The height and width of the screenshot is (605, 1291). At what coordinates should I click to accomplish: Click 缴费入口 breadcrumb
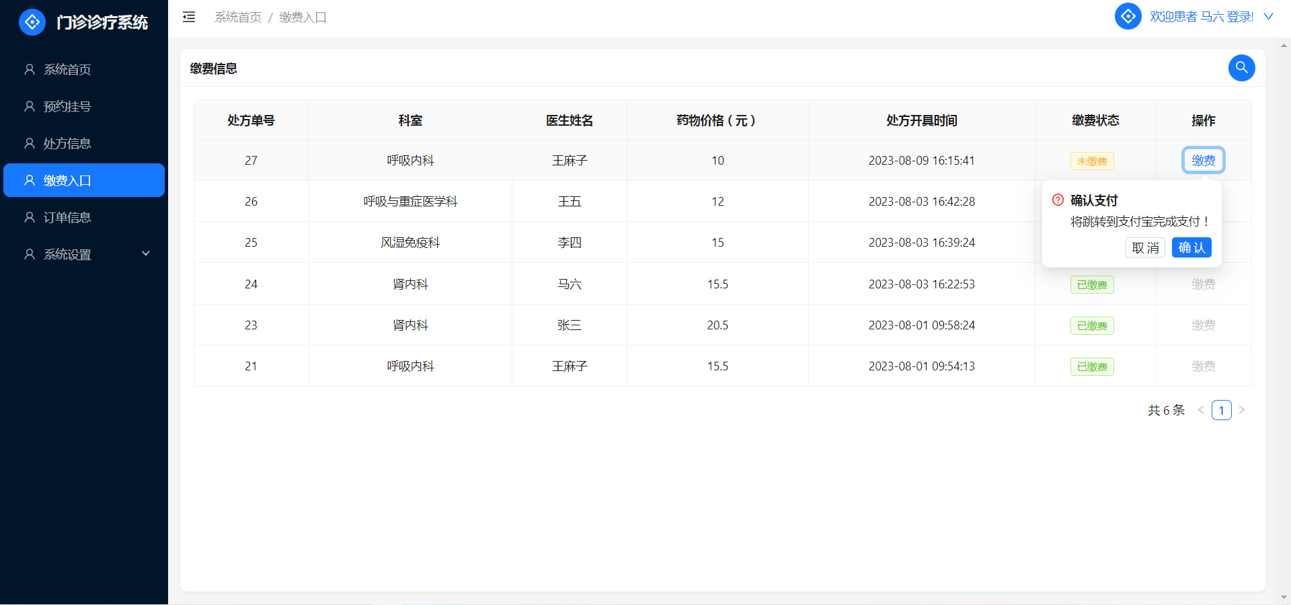303,17
